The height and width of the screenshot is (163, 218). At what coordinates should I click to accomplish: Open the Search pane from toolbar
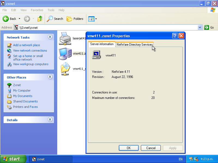pos(55,19)
